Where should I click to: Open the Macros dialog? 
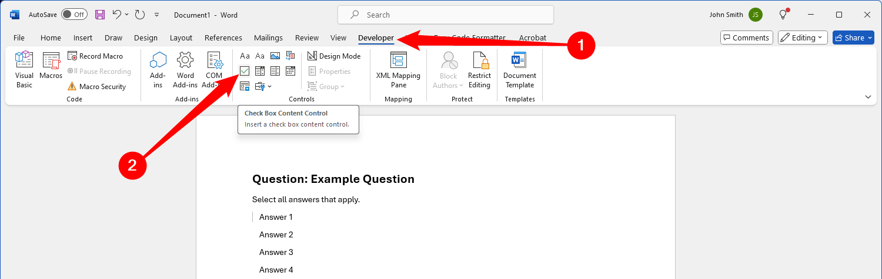[x=51, y=66]
